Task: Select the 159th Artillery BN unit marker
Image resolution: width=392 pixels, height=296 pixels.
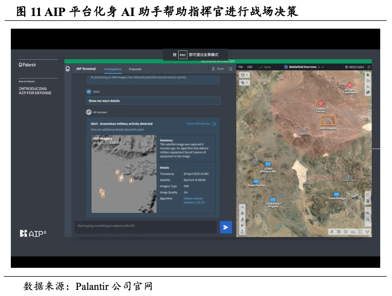Action: click(x=268, y=164)
